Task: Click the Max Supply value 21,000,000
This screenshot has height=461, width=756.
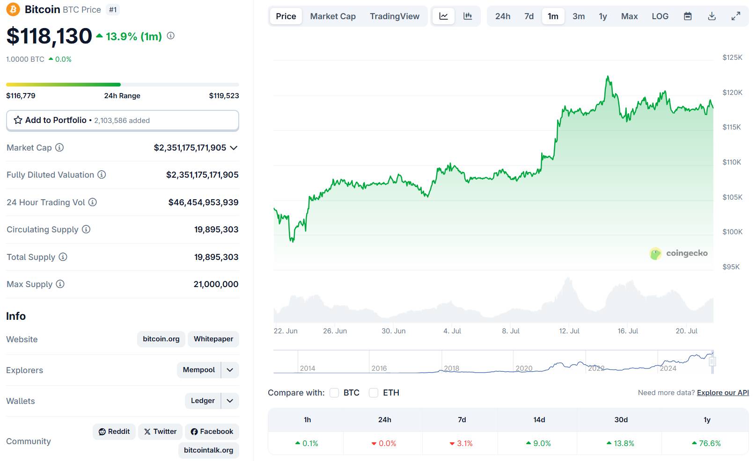Action: 216,284
